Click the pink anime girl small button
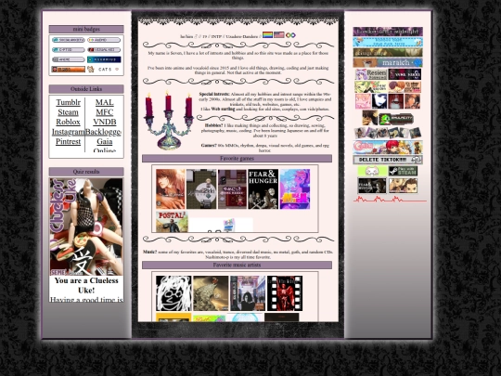Screen dimensions: 501x376 point(363,101)
